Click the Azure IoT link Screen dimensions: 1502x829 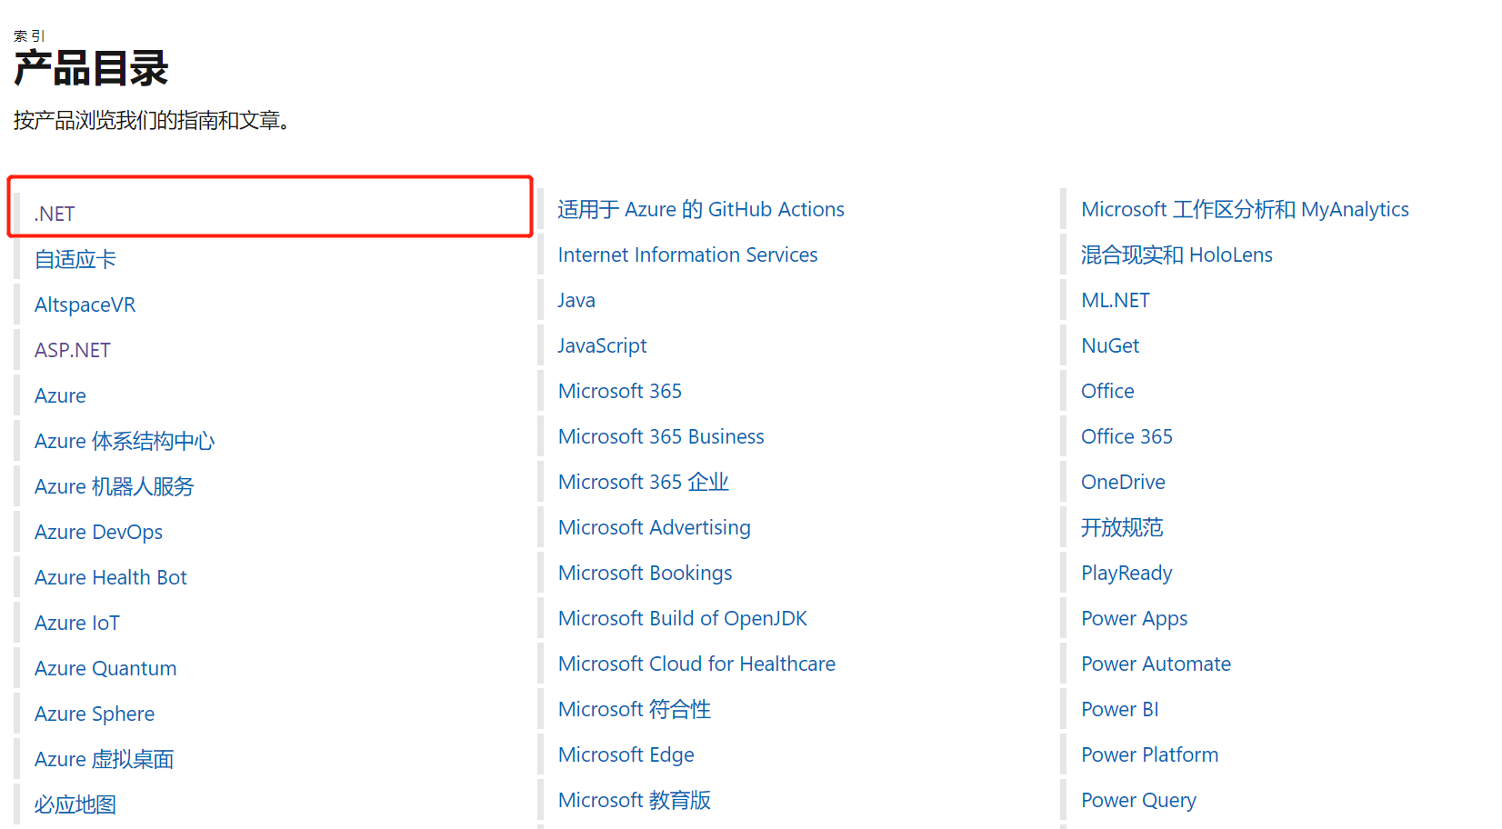tap(77, 623)
